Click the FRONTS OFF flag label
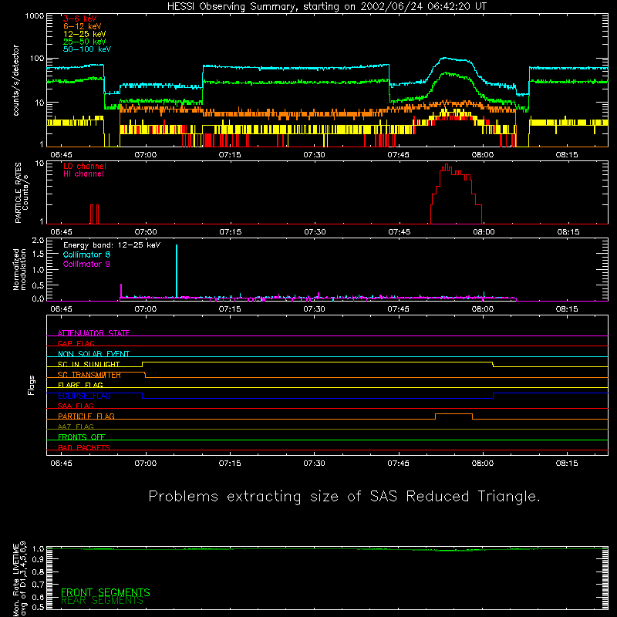This screenshot has height=617, width=617. (82, 437)
